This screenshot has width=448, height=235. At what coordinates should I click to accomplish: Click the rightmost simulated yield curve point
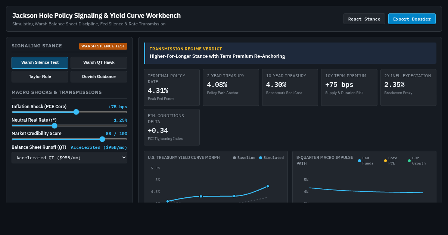click(268, 186)
